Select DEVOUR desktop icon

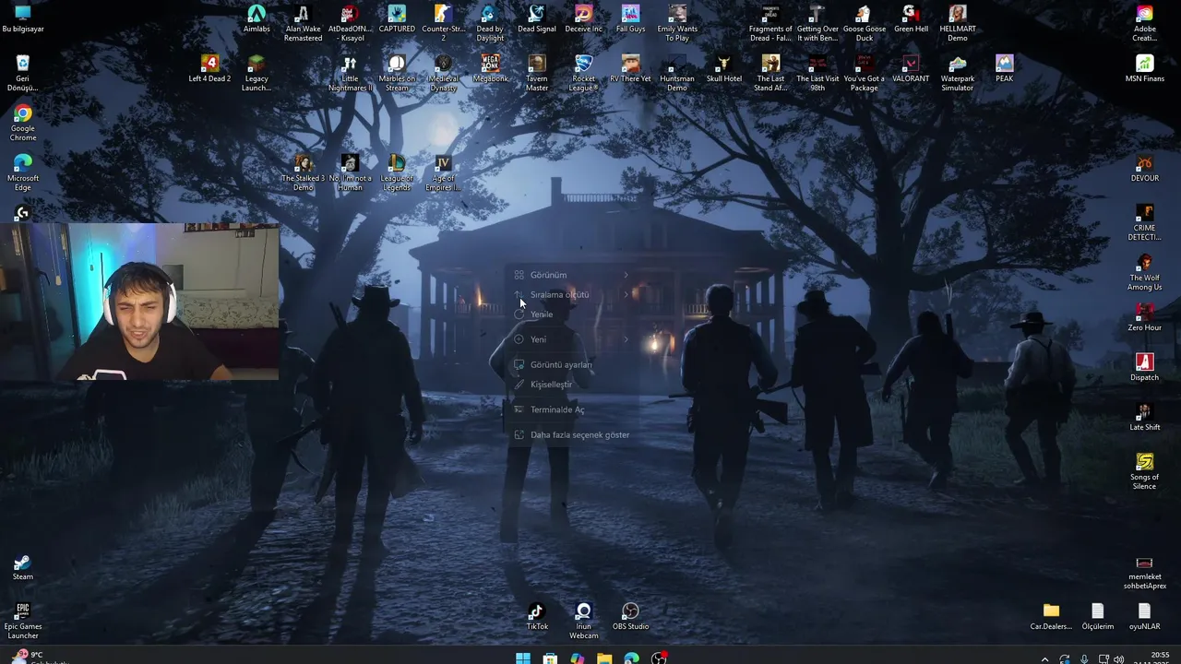coord(1144,168)
